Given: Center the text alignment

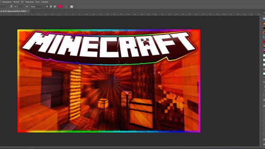Looking at the screenshot, I should (x=51, y=7).
